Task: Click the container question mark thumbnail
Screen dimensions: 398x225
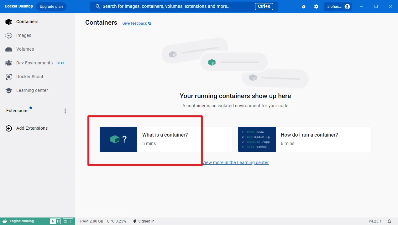Action: pyautogui.click(x=118, y=139)
